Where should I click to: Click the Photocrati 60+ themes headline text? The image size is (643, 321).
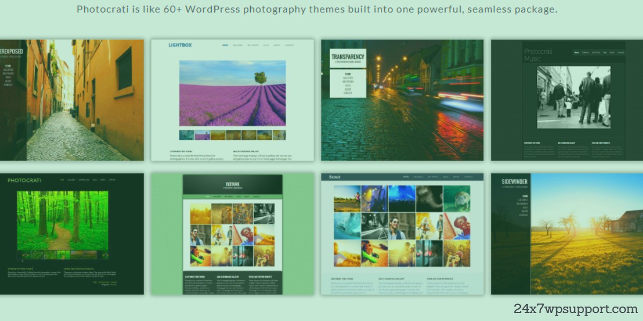click(x=317, y=9)
